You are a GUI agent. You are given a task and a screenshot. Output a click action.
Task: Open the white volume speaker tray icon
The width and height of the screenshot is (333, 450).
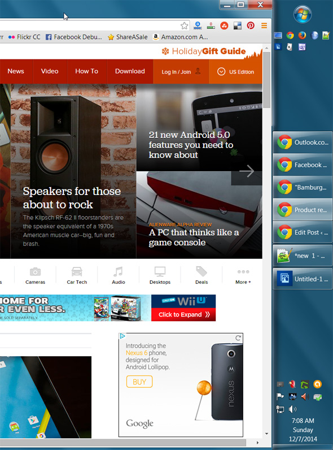pyautogui.click(x=292, y=409)
